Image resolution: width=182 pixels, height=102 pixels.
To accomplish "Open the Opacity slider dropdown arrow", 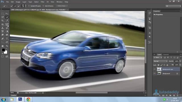I will click(180, 61).
